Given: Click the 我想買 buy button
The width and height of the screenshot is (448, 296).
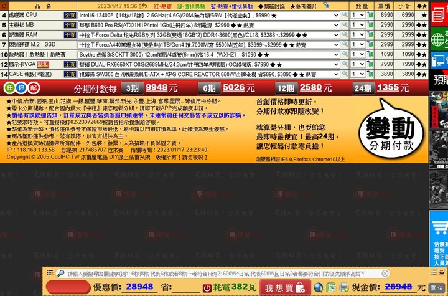Looking at the screenshot, I should [285, 287].
